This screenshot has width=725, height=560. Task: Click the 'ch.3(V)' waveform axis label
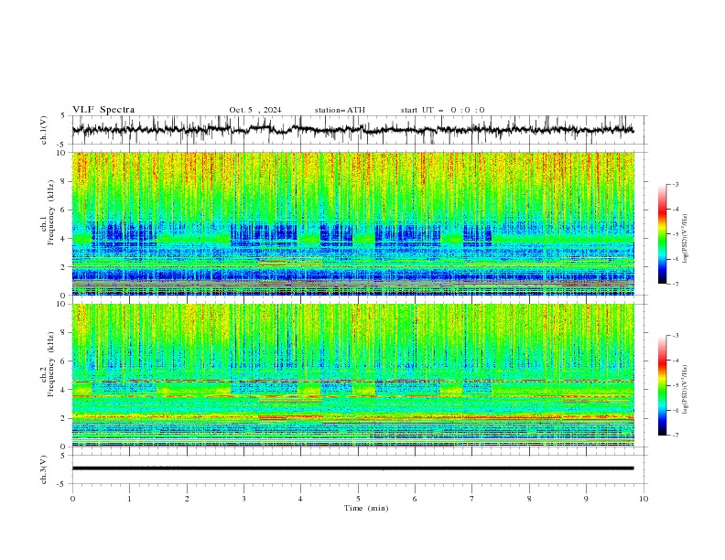[44, 469]
